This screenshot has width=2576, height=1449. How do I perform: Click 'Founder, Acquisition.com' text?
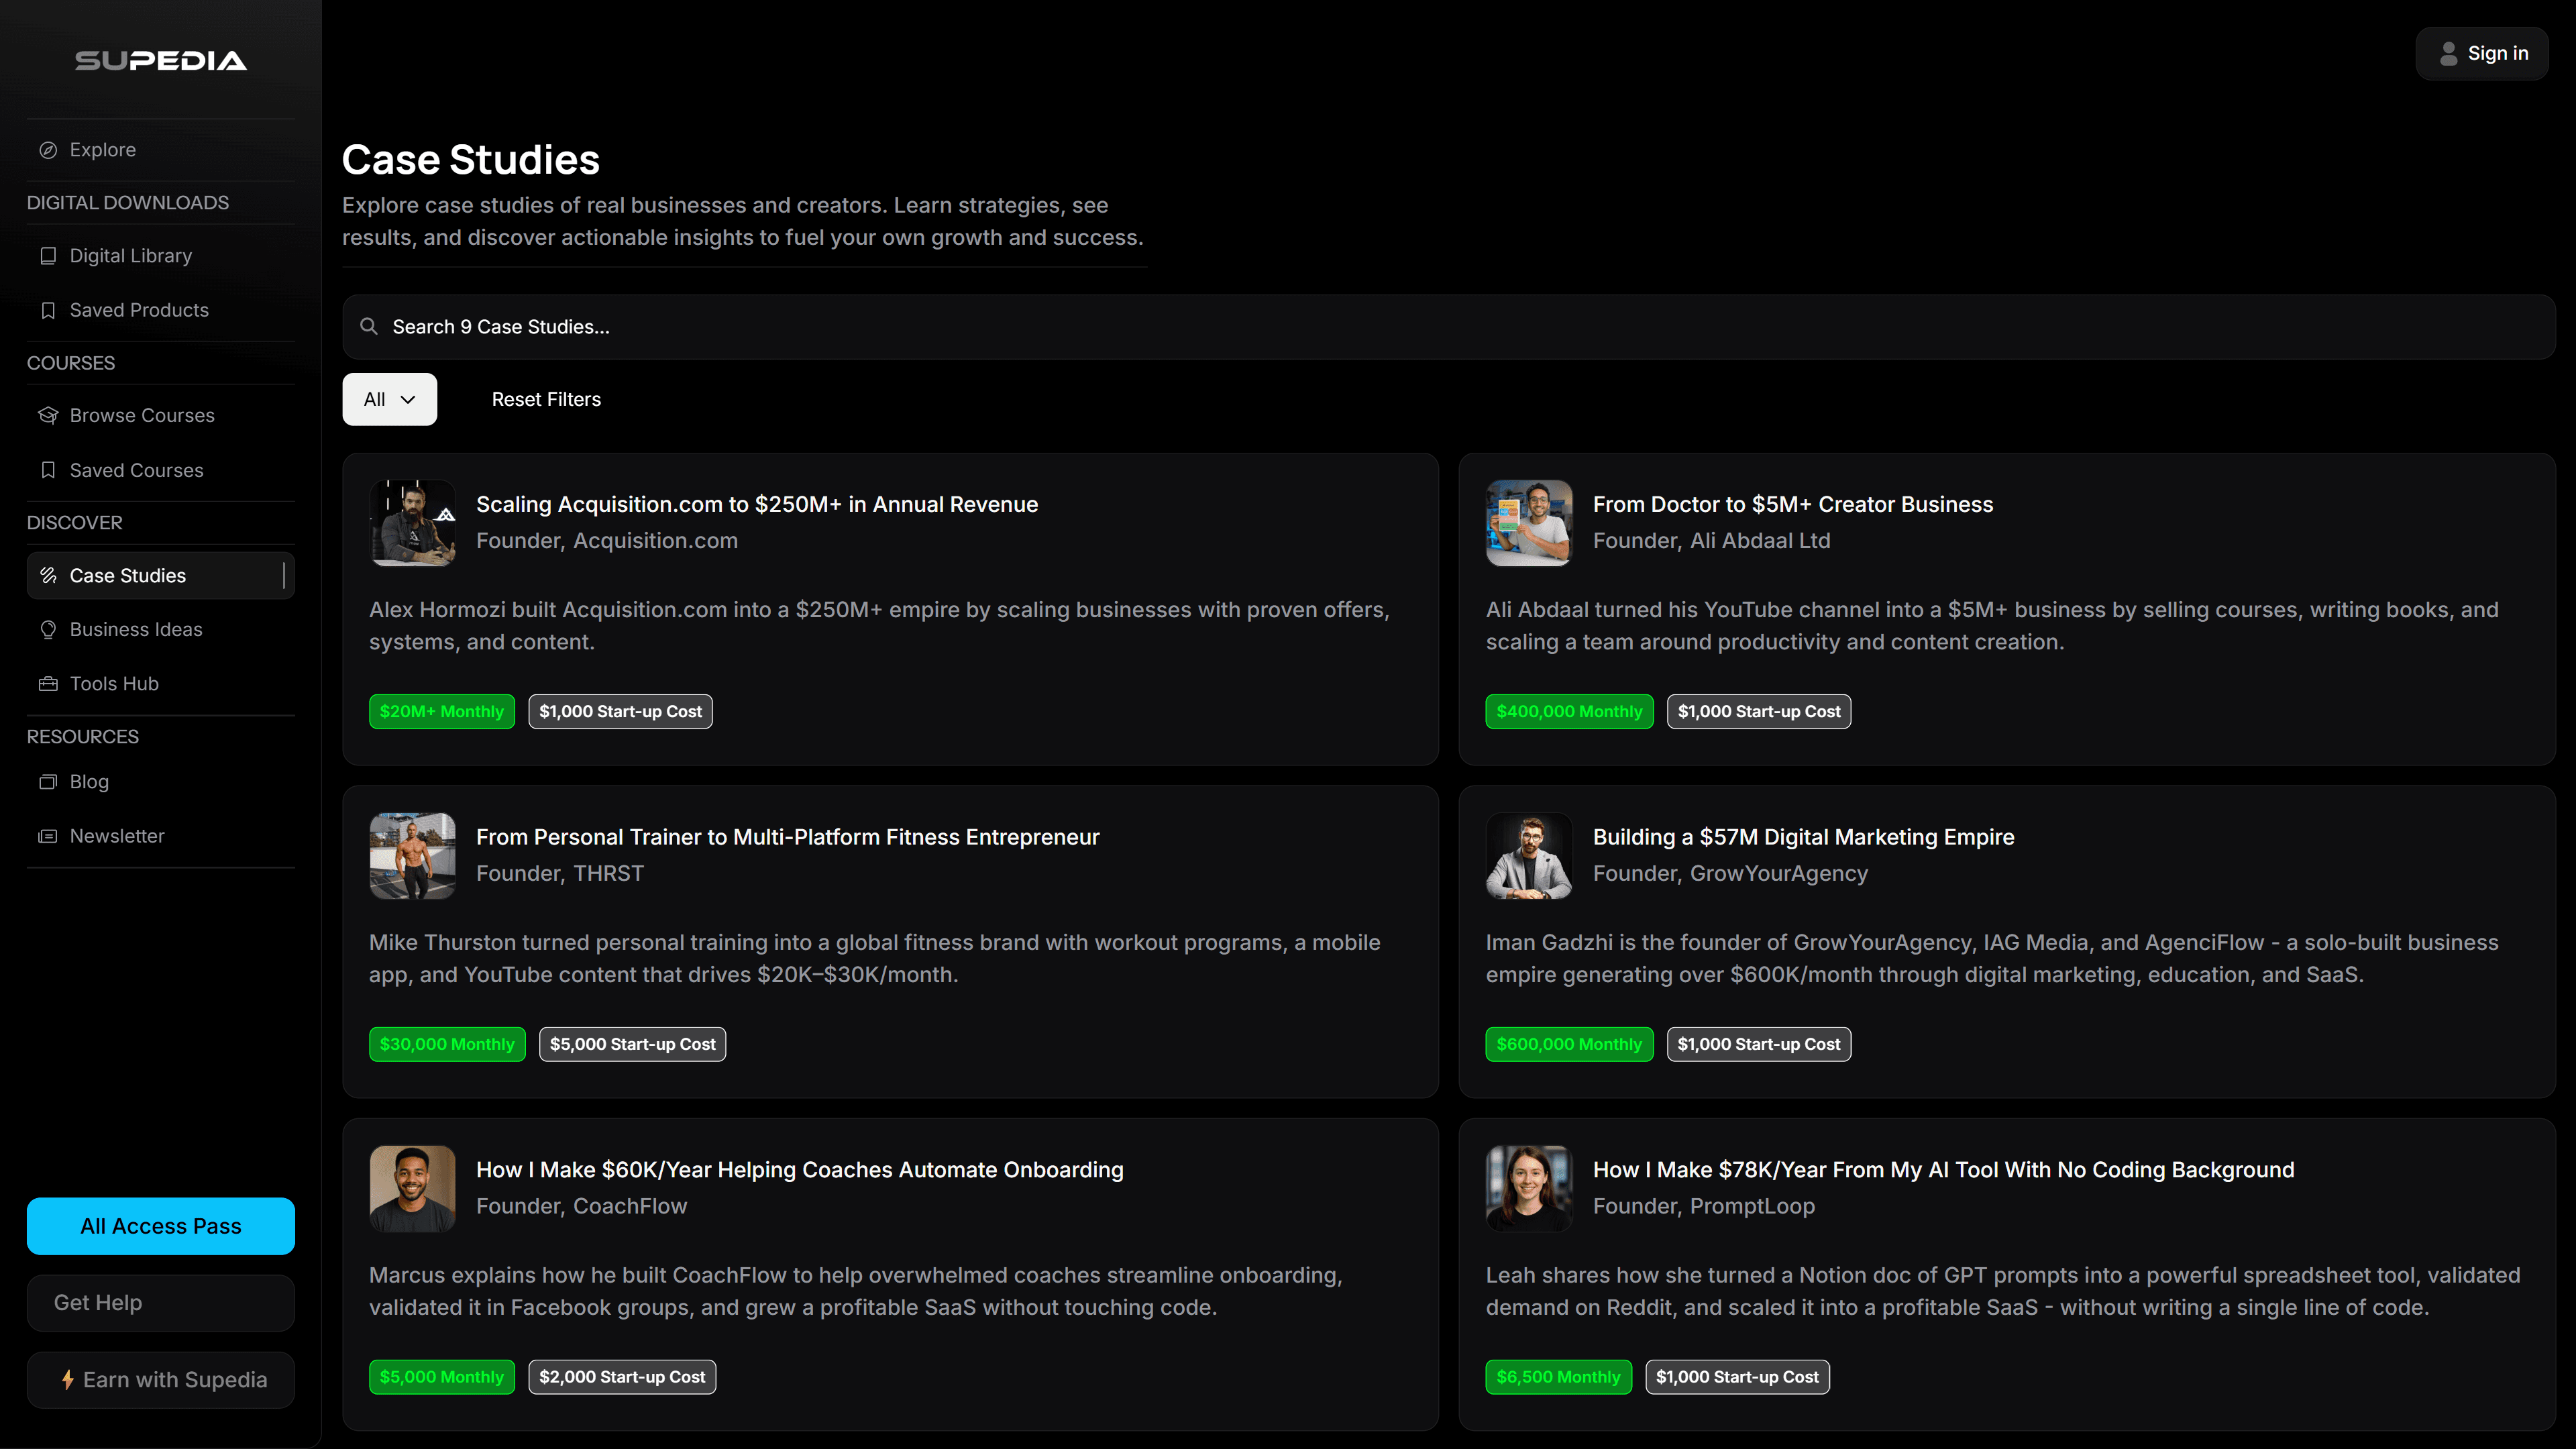pos(607,541)
